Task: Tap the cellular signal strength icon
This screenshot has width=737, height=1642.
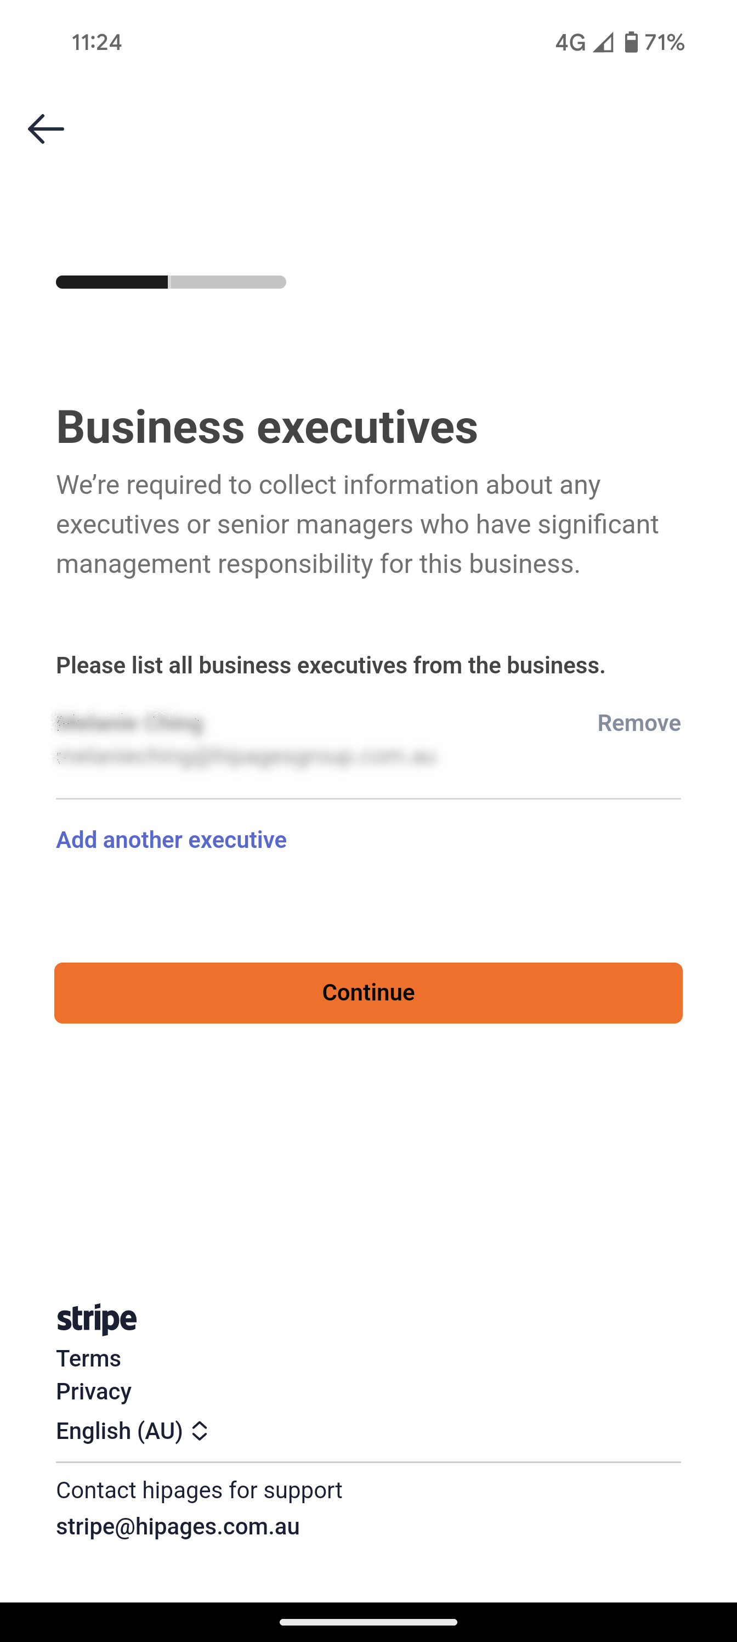Action: pos(603,43)
